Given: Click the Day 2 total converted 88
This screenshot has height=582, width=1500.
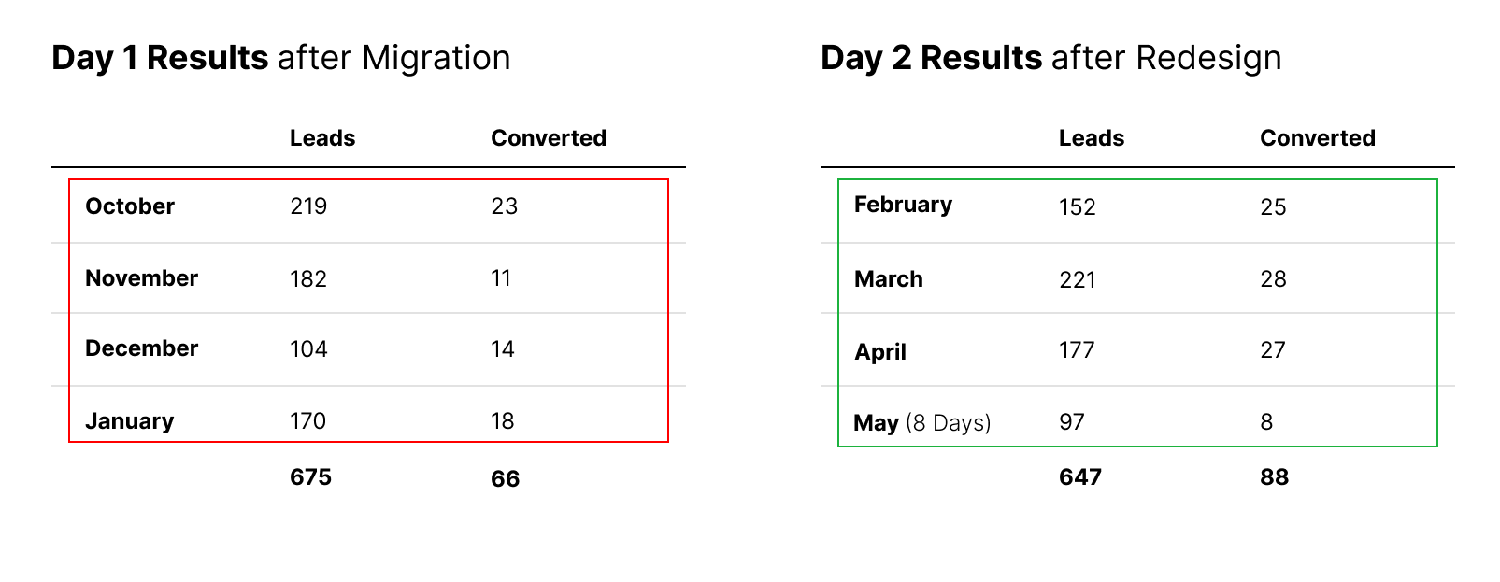Looking at the screenshot, I should point(1275,477).
